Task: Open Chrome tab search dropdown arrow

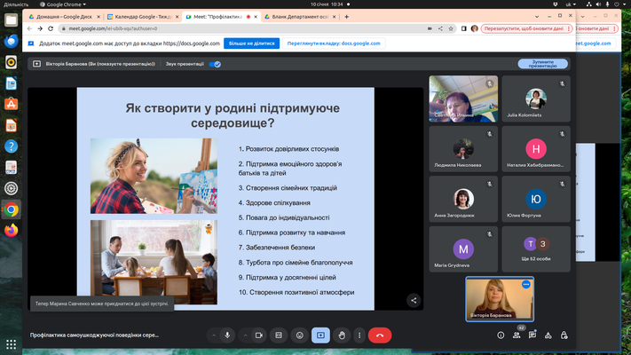Action: (536, 17)
